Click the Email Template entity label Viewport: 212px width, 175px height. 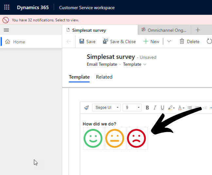pos(102,64)
